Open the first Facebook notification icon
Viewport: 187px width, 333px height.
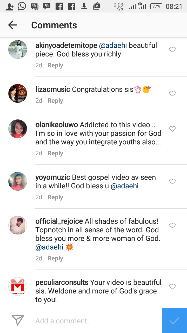(x=59, y=6)
